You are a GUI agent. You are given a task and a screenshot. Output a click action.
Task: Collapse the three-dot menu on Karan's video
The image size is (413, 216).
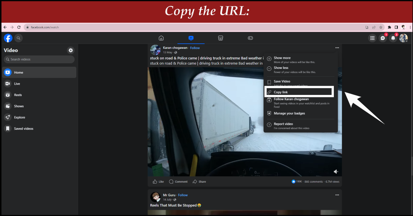click(x=337, y=48)
